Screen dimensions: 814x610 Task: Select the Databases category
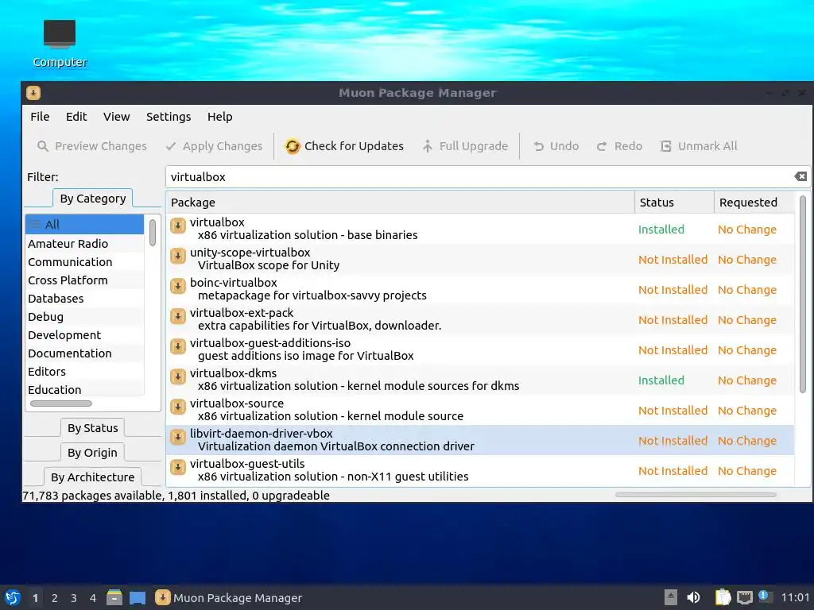click(84, 299)
